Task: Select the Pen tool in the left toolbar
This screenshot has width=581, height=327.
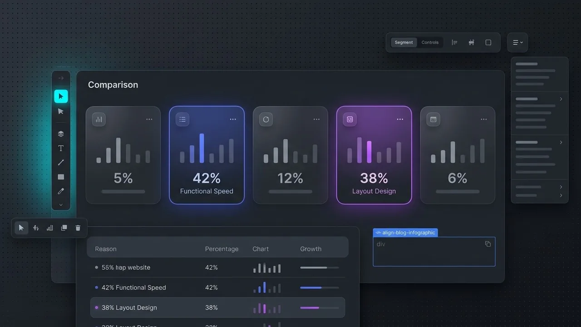Action: (61, 162)
